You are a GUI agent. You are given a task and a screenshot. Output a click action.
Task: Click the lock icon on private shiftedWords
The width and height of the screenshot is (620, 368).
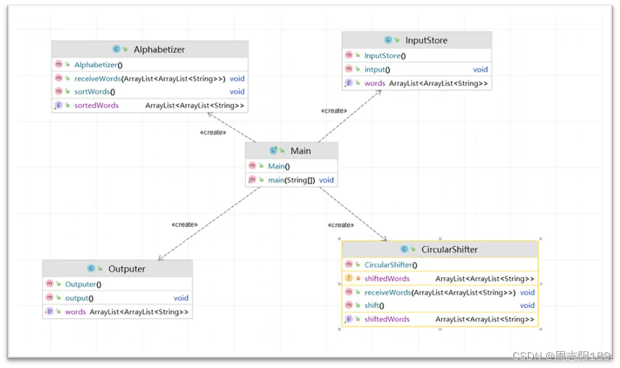pyautogui.click(x=358, y=278)
